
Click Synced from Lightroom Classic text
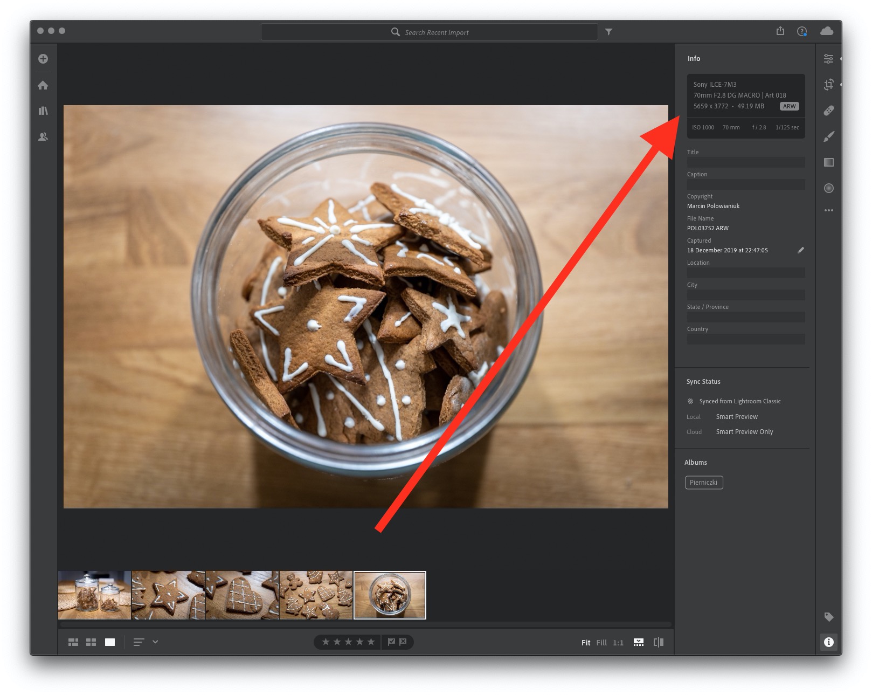740,401
